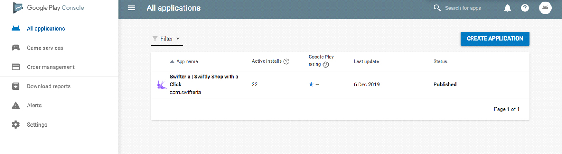Click the Google Play rating help icon
The width and height of the screenshot is (562, 154).
[x=326, y=65]
